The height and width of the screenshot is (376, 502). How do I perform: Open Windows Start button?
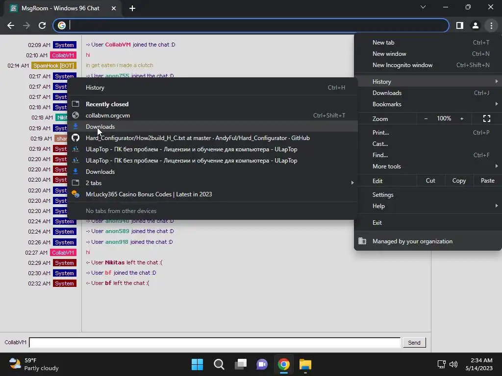coord(197,364)
